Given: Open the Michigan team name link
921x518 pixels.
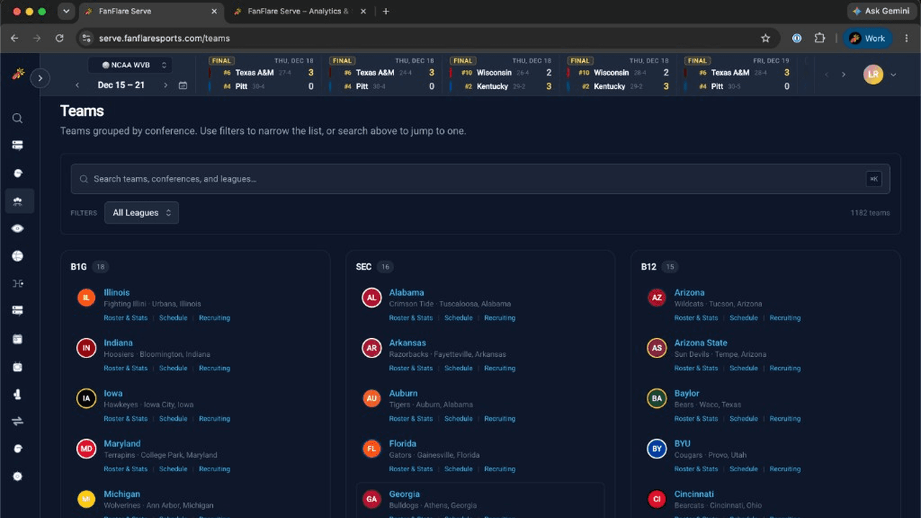Looking at the screenshot, I should (x=122, y=494).
